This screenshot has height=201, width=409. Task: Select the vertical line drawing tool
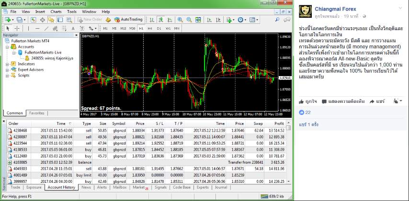pyautogui.click(x=28, y=28)
